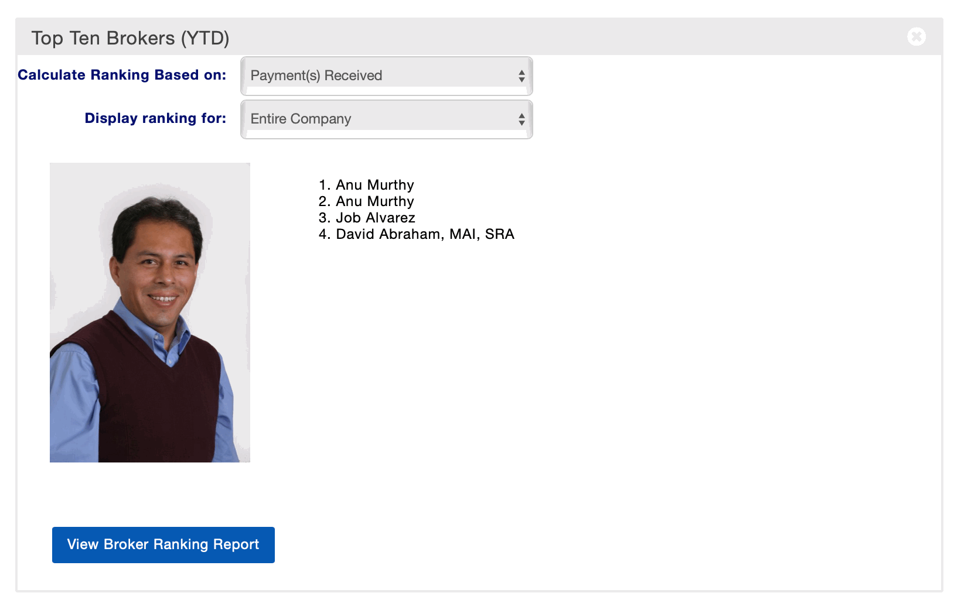Close the Top Ten Brokers panel

(x=916, y=37)
